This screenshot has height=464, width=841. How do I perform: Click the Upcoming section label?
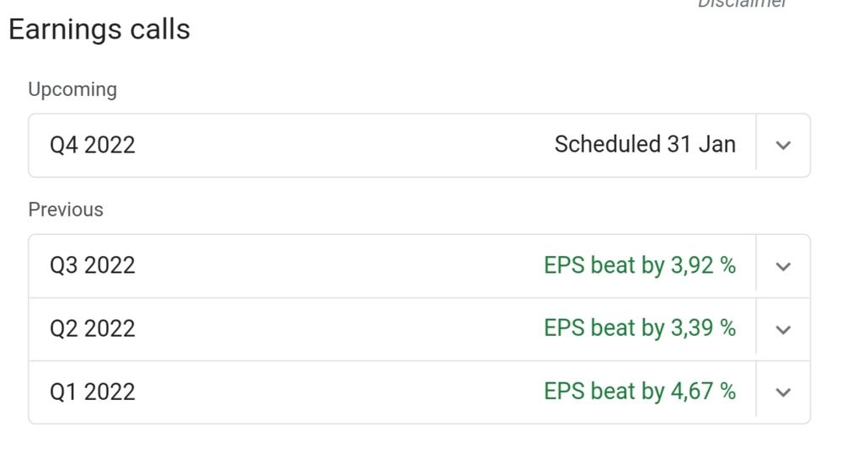tap(72, 89)
